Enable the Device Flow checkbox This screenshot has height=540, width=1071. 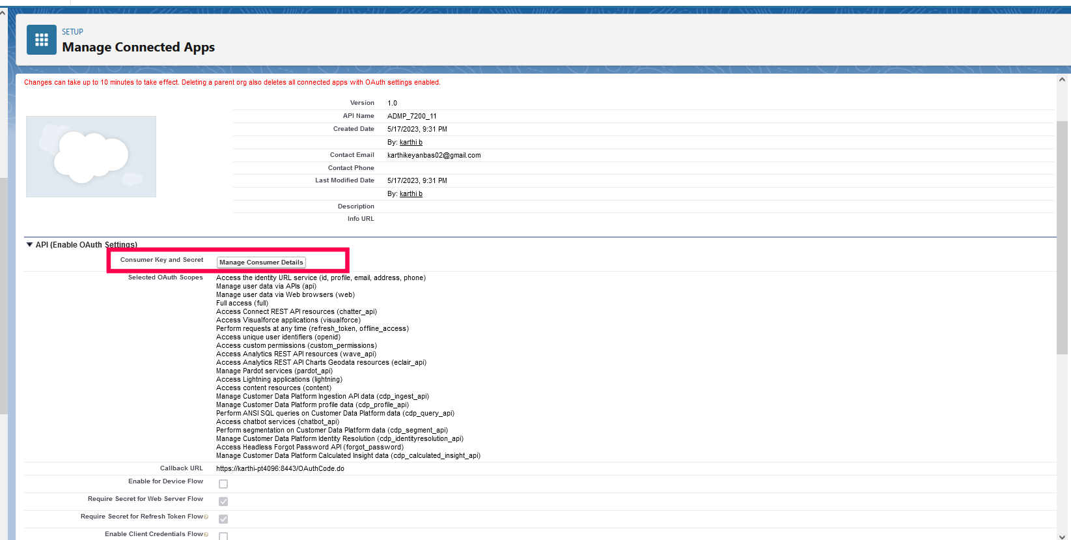(223, 484)
